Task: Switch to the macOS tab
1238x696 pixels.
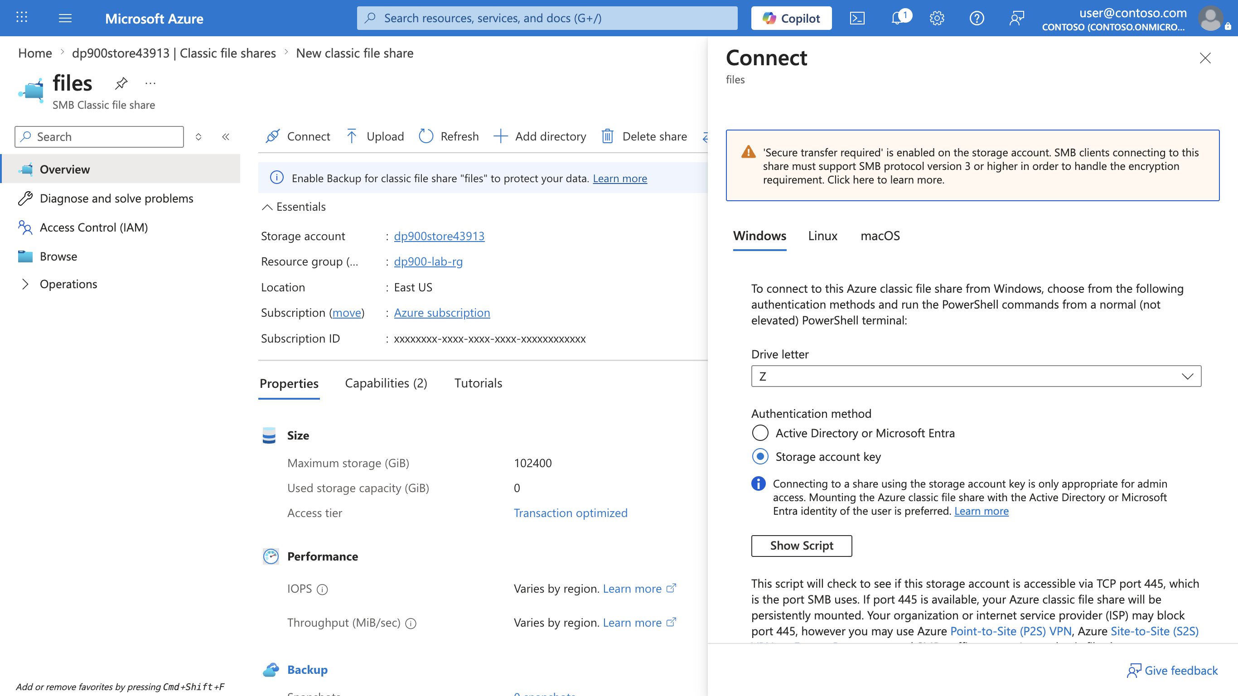Action: coord(880,236)
